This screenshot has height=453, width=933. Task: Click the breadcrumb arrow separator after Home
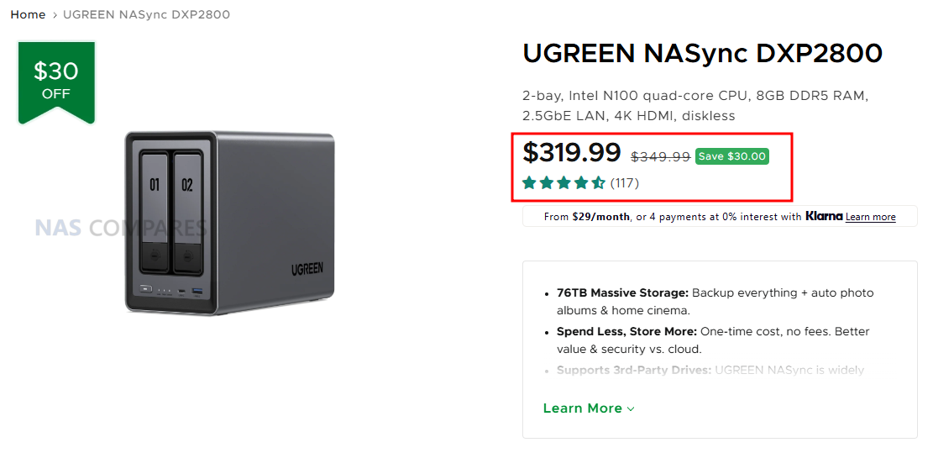pos(55,15)
